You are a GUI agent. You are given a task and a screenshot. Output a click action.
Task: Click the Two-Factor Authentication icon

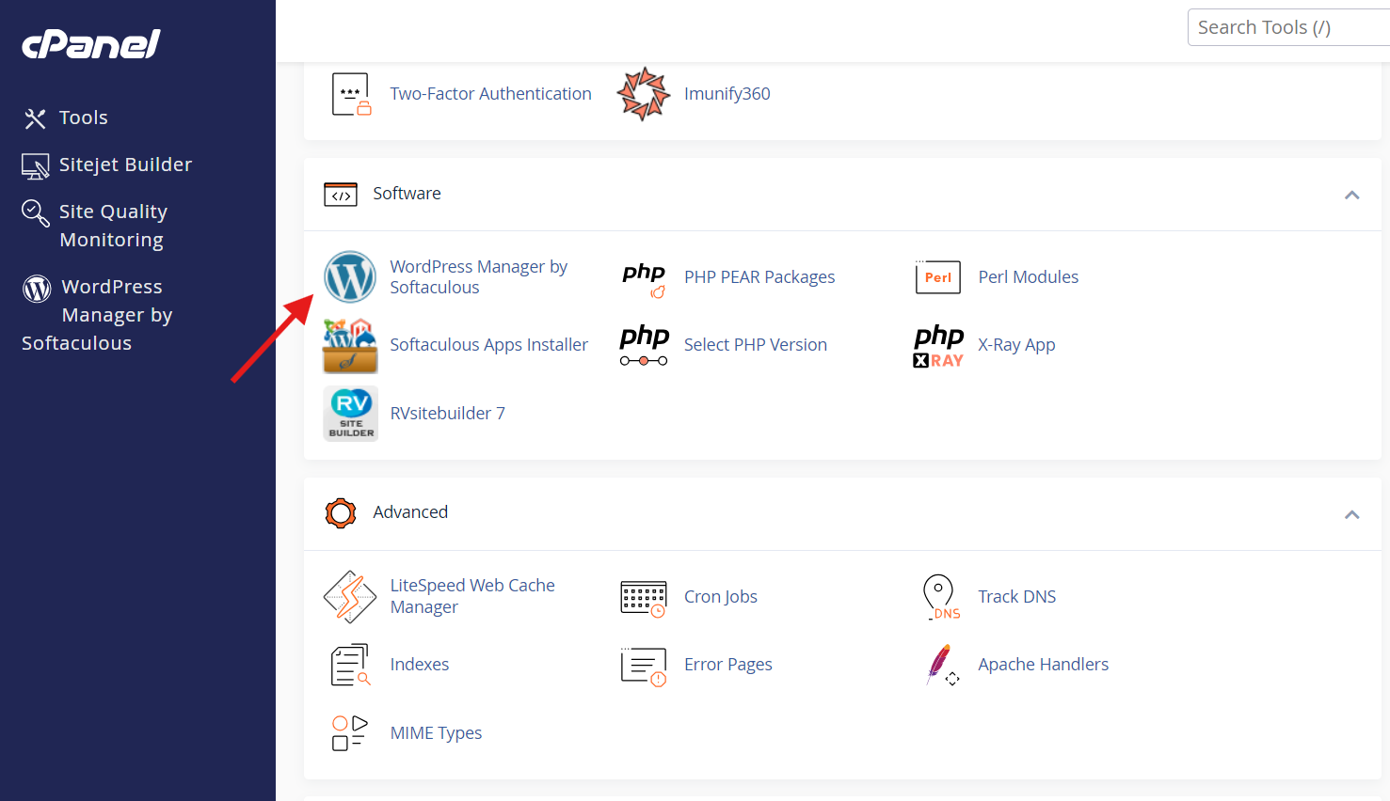point(352,94)
